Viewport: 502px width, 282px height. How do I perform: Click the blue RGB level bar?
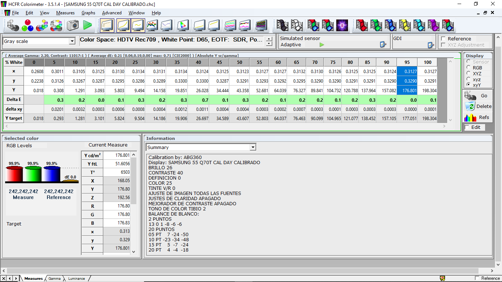tap(52, 174)
